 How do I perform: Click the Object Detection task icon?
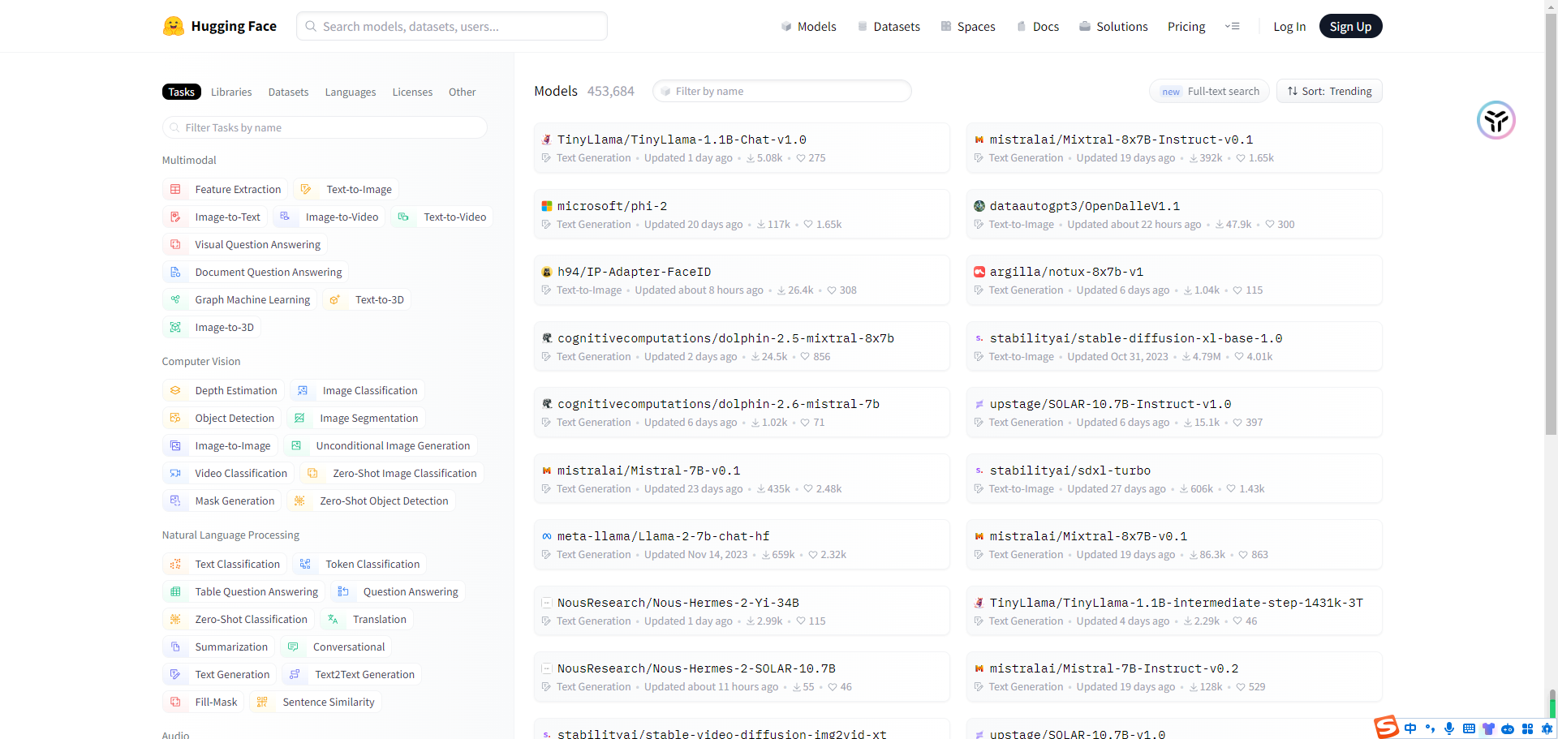coord(175,418)
